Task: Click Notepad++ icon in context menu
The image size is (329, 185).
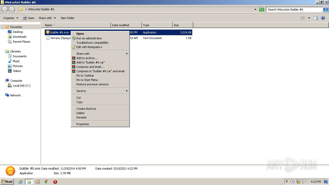Action: 74,47
